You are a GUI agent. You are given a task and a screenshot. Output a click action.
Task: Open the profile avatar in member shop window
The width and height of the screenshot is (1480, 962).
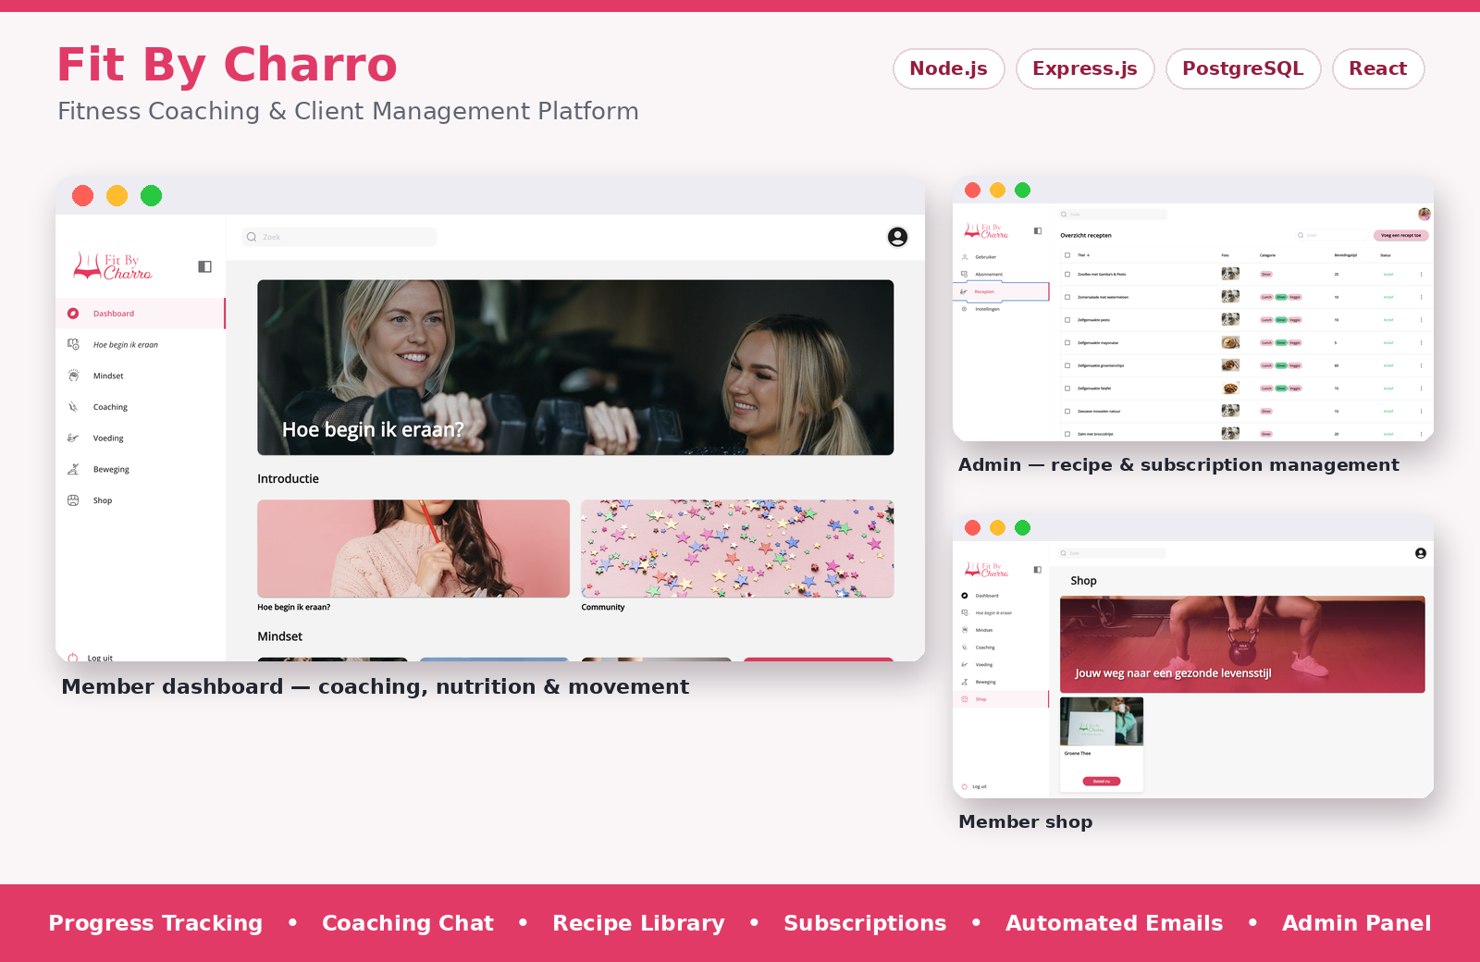click(x=1421, y=553)
